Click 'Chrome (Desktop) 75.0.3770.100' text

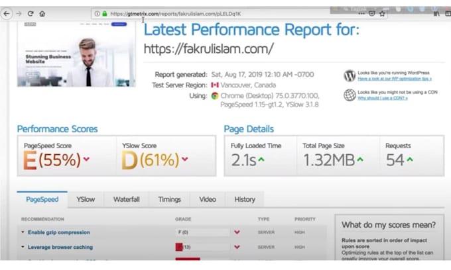click(270, 96)
